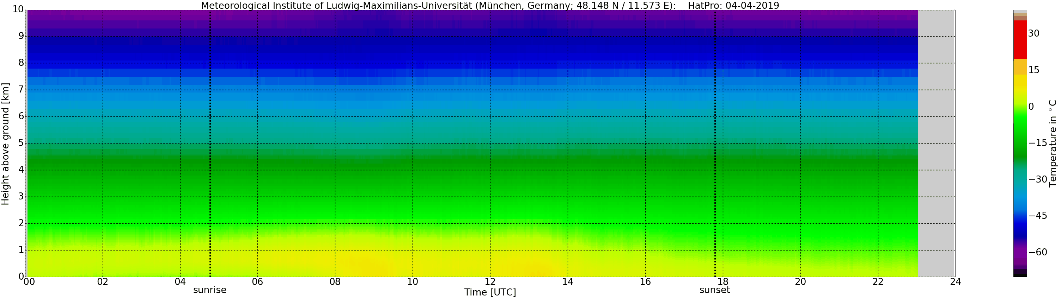Click the '08' time axis tick label
The image size is (1061, 299).
pos(335,282)
